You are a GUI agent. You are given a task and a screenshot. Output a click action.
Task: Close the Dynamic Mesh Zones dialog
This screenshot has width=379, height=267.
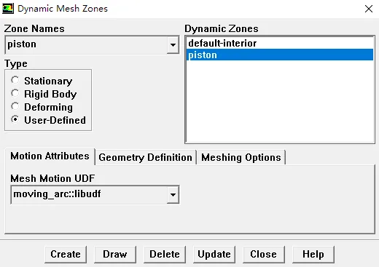[369, 9]
